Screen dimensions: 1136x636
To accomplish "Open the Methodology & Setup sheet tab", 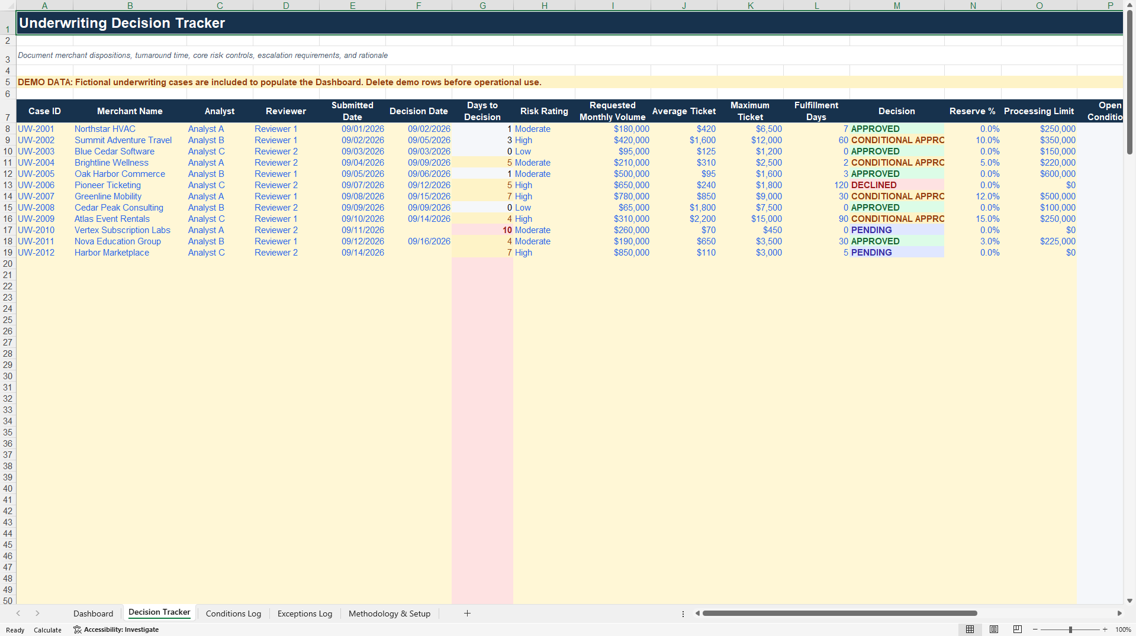I will coord(390,614).
